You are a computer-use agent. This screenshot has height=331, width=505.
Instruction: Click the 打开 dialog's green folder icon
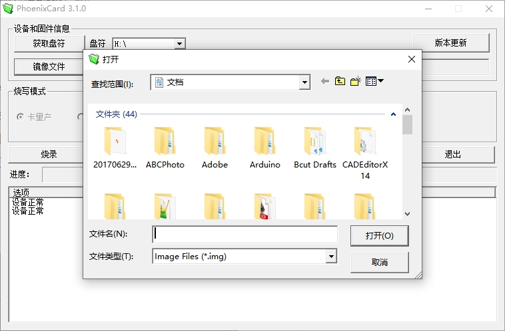click(94, 59)
